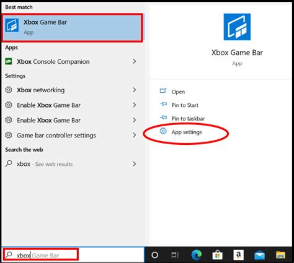Select Xbox Game Bar best match
The width and height of the screenshot is (294, 263).
[72, 28]
